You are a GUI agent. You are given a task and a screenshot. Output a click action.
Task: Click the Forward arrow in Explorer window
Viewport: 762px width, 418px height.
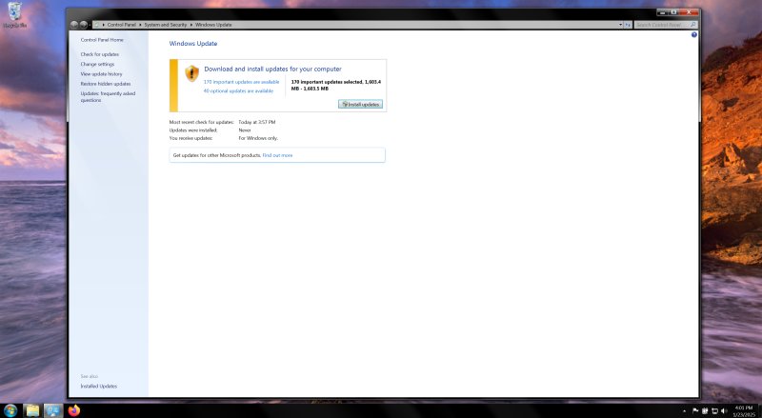point(84,24)
